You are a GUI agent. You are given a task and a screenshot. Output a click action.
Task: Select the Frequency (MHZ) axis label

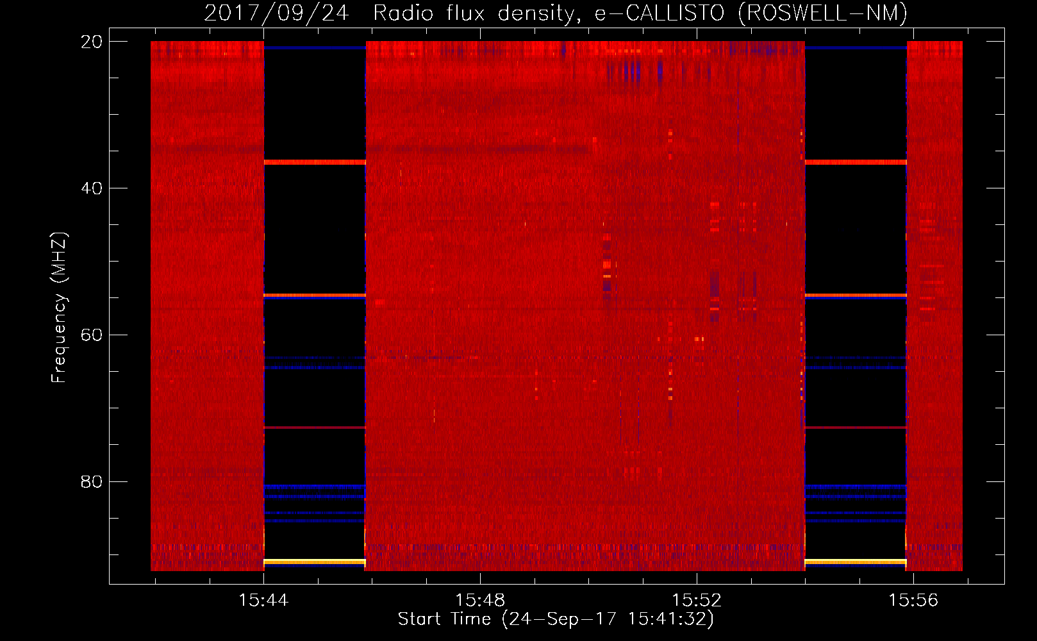pyautogui.click(x=59, y=308)
